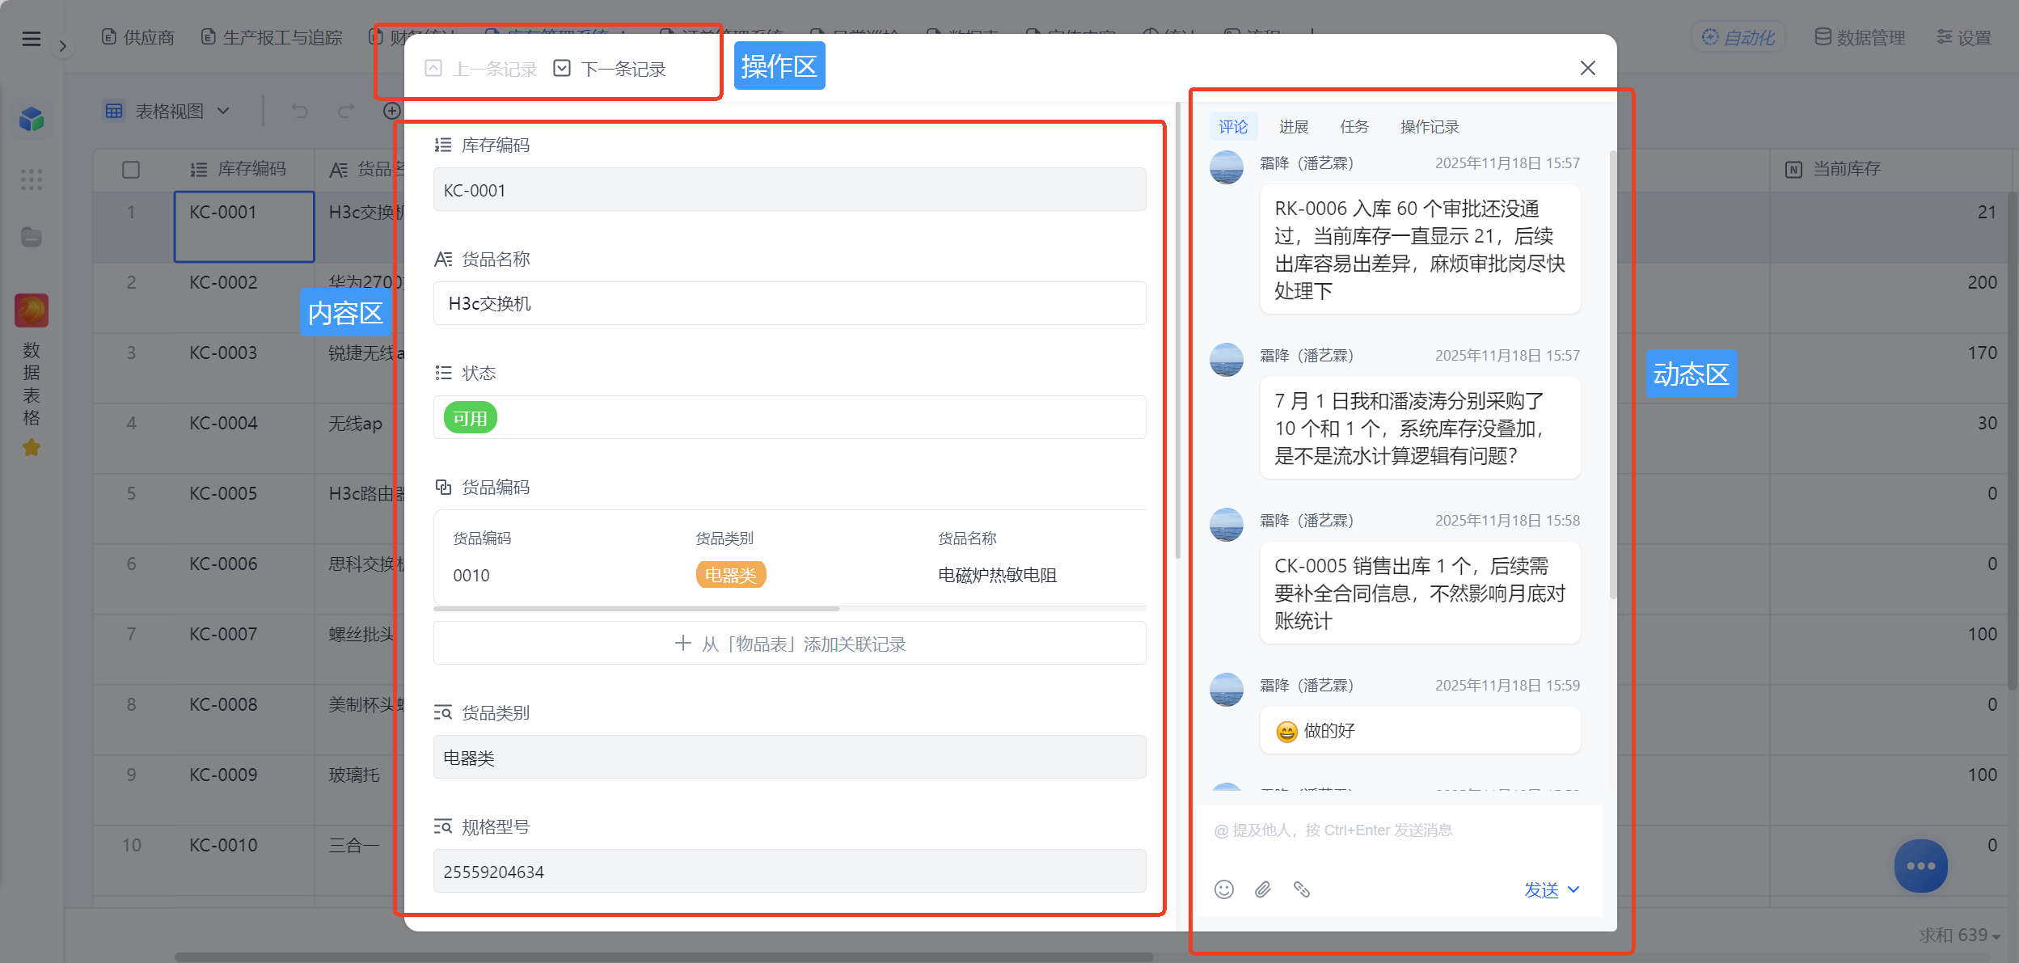Open the emoji picker icon

click(x=1224, y=889)
